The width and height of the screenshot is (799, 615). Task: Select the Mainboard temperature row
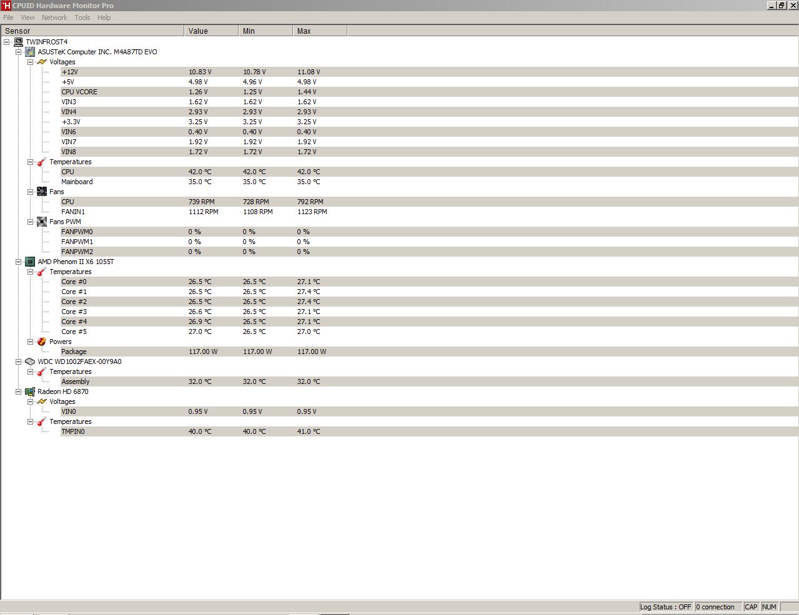click(x=429, y=182)
